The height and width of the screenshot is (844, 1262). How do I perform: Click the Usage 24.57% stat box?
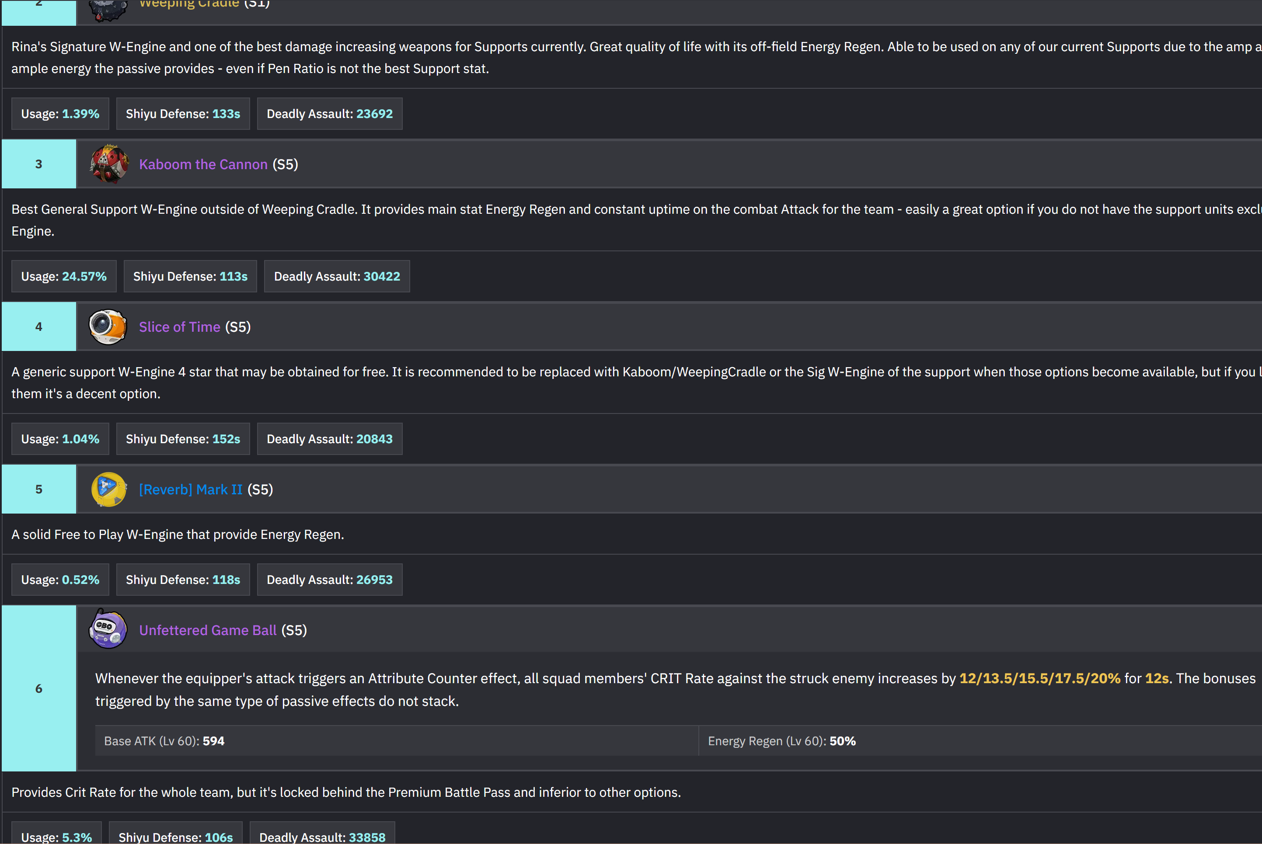tap(64, 276)
